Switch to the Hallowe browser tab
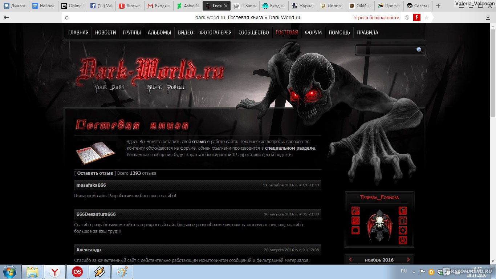 [x=44, y=6]
